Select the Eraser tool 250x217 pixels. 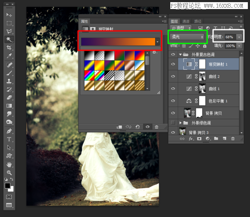pos(9,97)
